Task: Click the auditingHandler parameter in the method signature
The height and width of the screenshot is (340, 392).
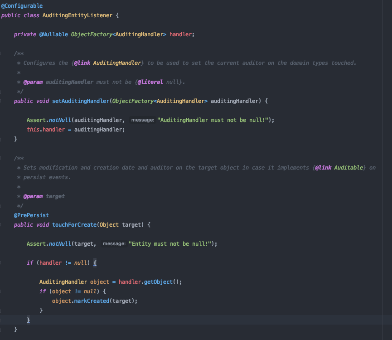Action: (234, 101)
